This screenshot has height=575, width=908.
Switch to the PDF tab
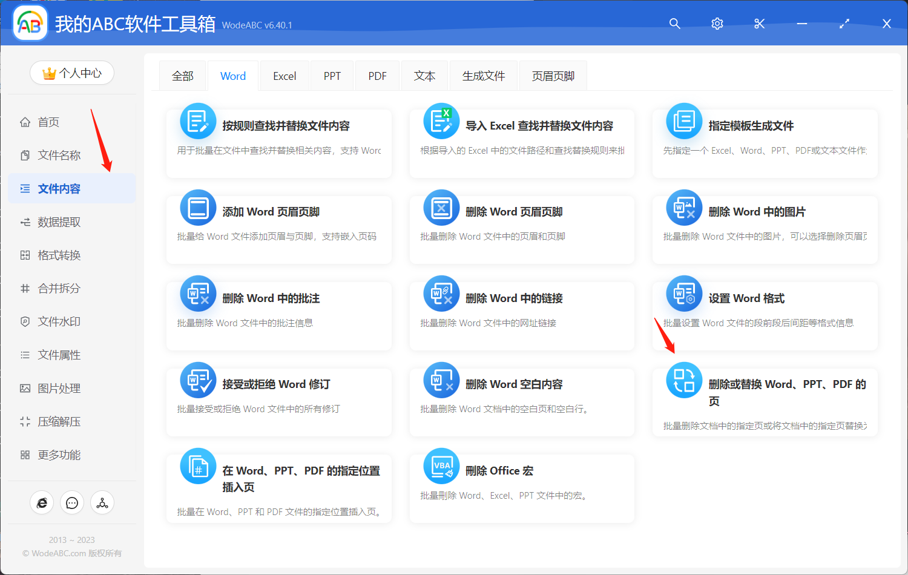[377, 75]
